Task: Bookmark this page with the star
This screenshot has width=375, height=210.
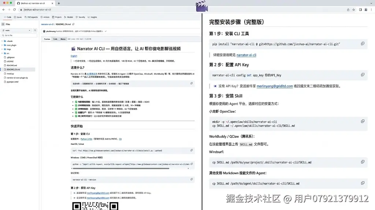Action: 354,10
